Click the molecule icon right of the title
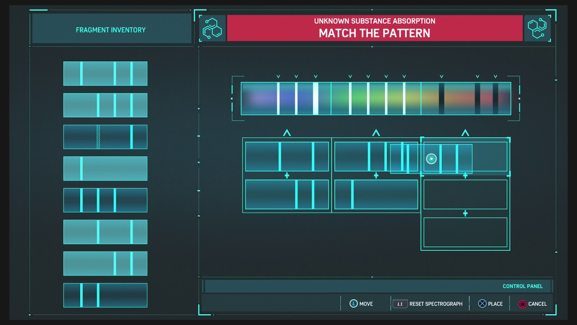This screenshot has width=577, height=325. tap(537, 28)
